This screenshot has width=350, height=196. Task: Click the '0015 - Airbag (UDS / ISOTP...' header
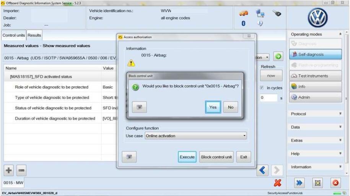point(60,58)
